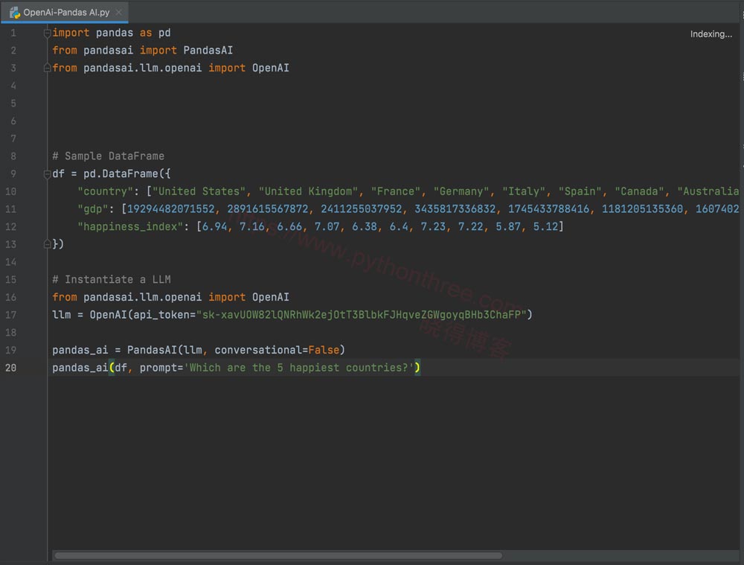
Task: Click line number 17 in the gutter
Action: tap(11, 315)
